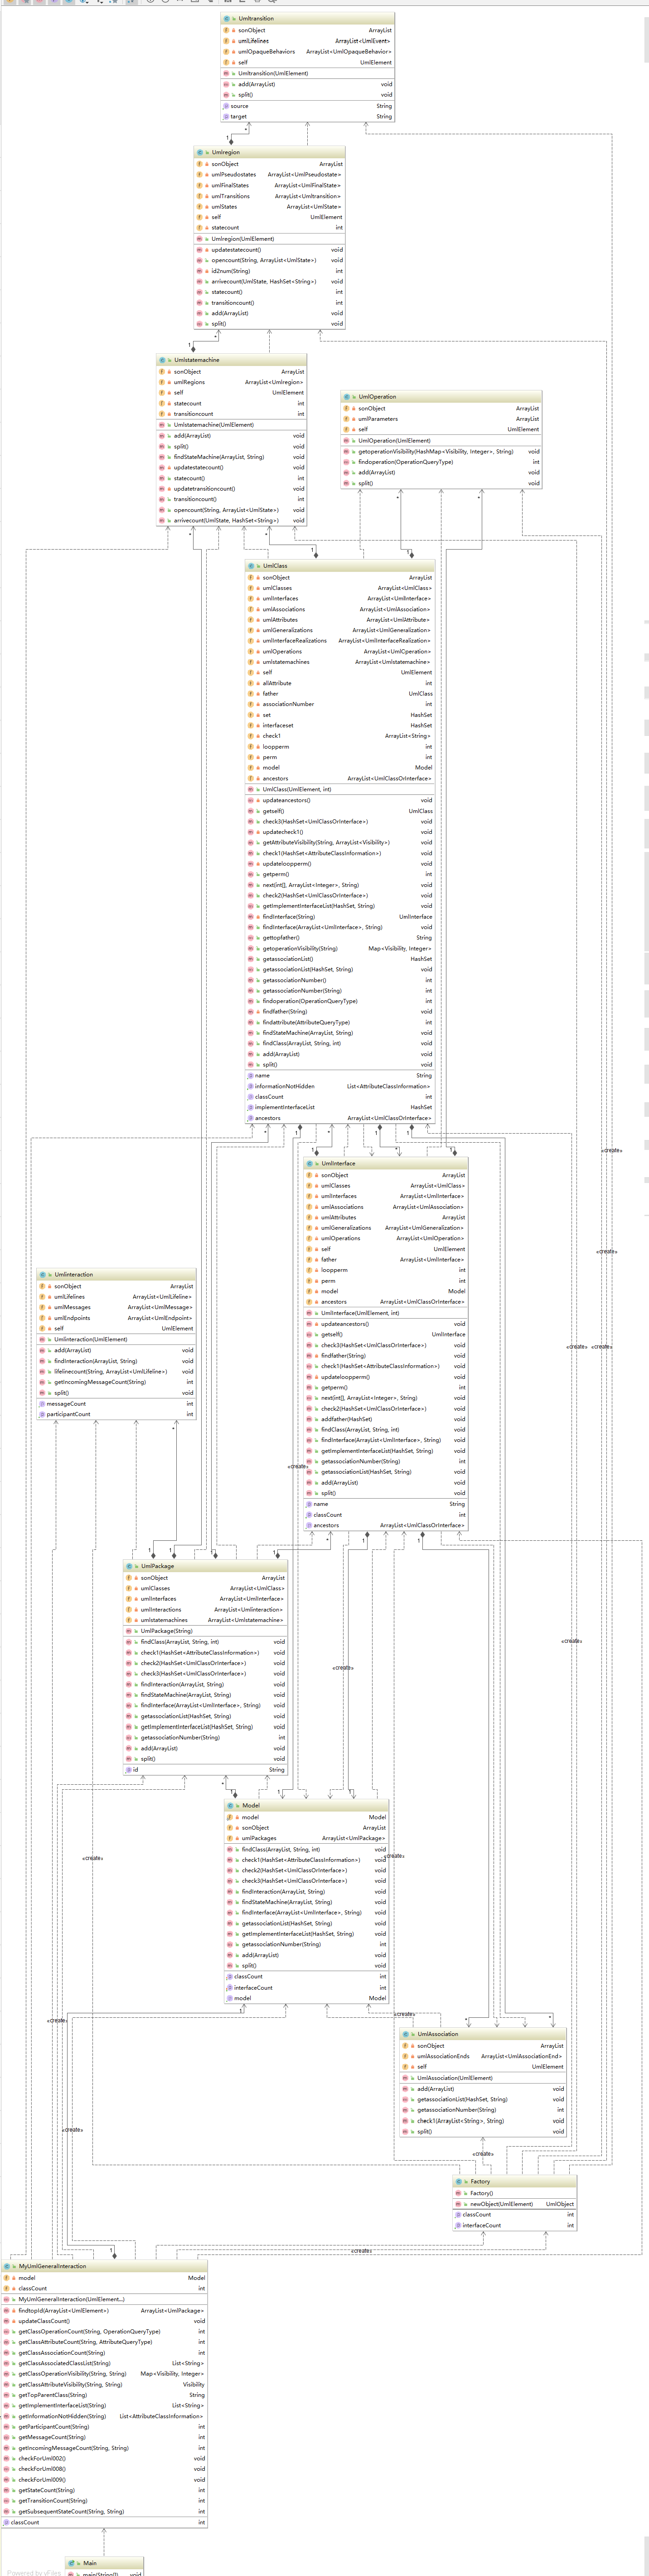Select the Umlregion class header
This screenshot has width=649, height=2576.
[x=270, y=153]
